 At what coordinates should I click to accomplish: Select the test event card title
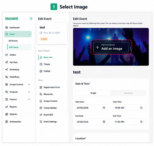coord(42,27)
